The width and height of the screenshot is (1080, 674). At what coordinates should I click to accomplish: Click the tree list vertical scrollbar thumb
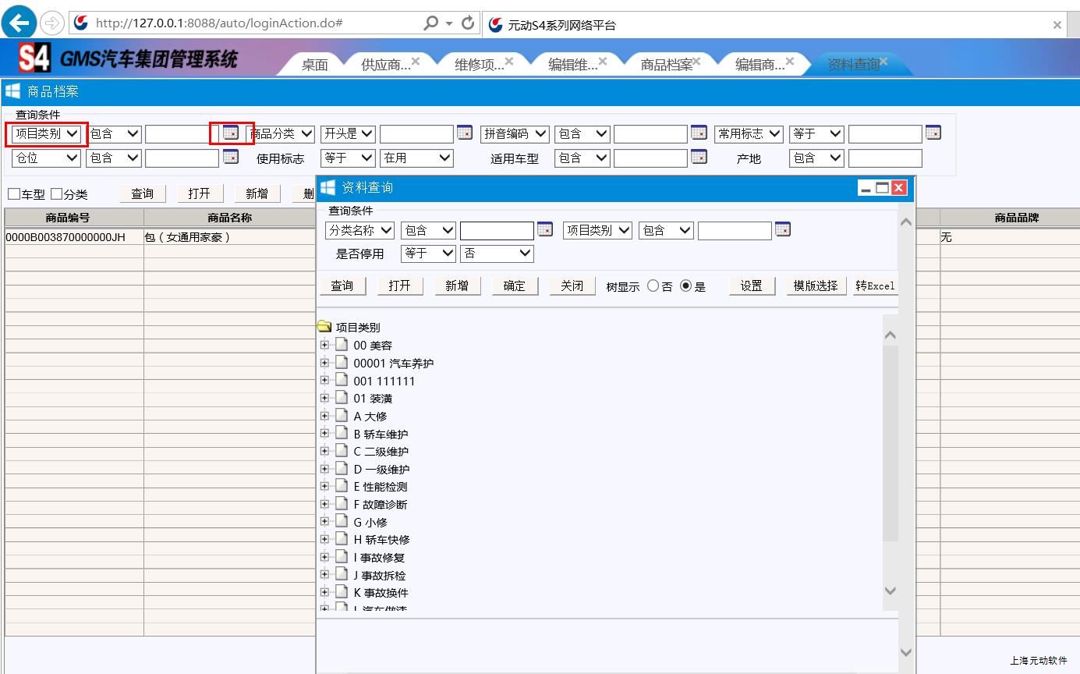890,442
